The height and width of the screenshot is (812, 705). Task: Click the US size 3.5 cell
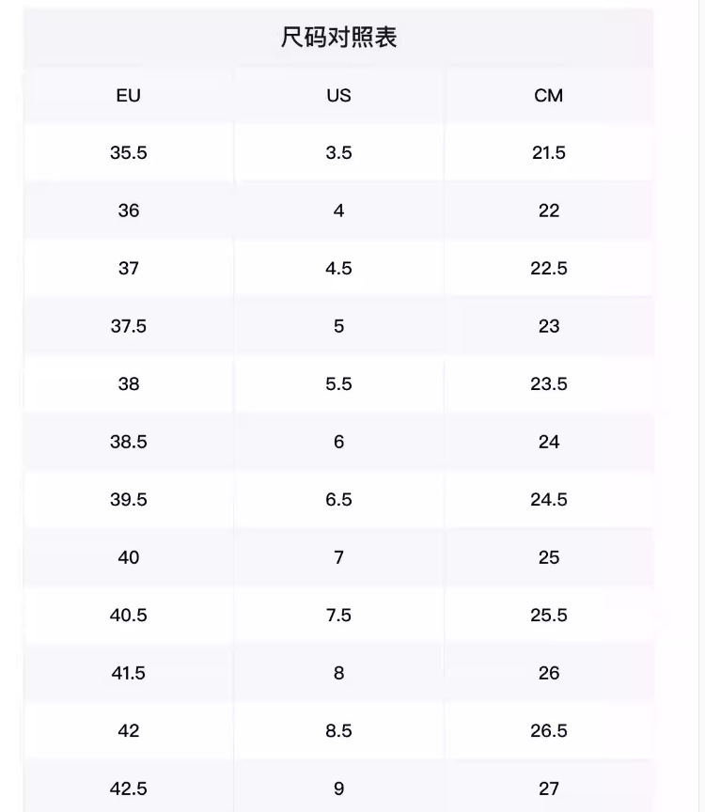pyautogui.click(x=338, y=153)
